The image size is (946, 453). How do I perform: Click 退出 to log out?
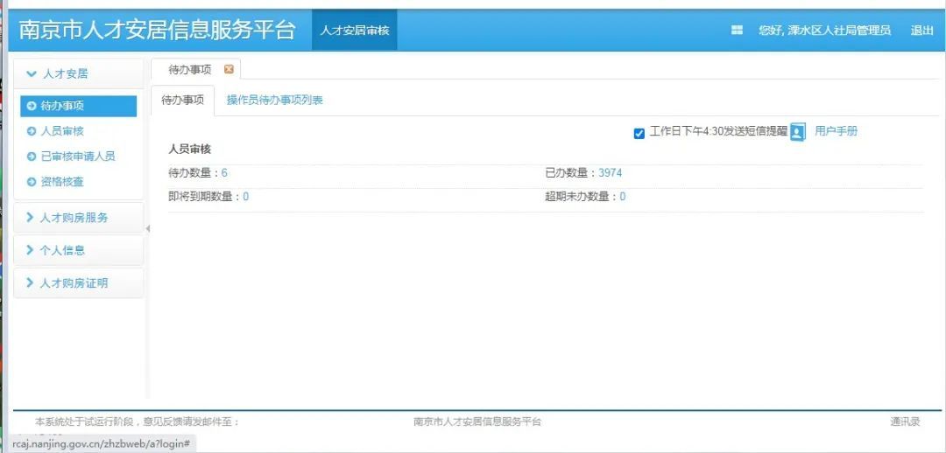tap(921, 31)
